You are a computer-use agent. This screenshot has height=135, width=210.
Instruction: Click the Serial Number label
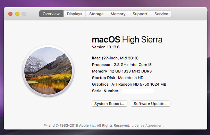[105, 91]
